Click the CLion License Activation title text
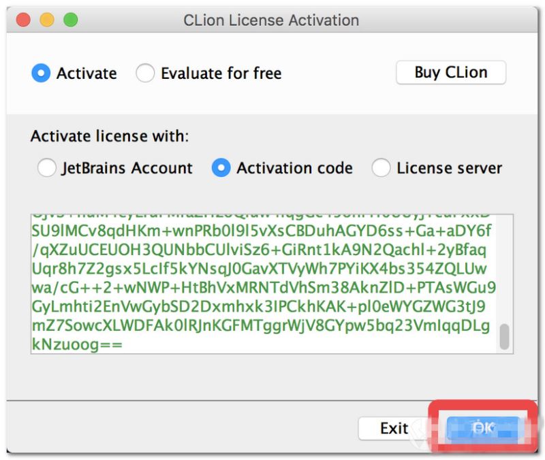This screenshot has width=545, height=460. coord(271,20)
